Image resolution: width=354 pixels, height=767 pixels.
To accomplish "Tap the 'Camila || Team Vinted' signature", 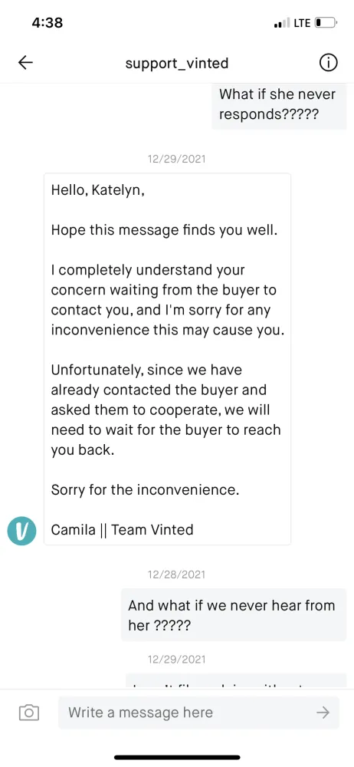I will click(x=123, y=529).
